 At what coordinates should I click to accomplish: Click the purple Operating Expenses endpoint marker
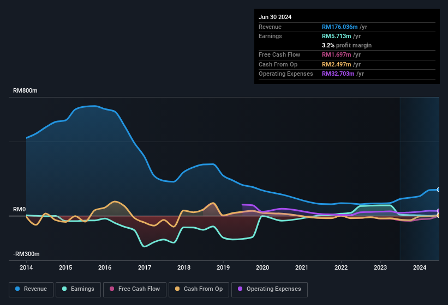[x=439, y=211]
